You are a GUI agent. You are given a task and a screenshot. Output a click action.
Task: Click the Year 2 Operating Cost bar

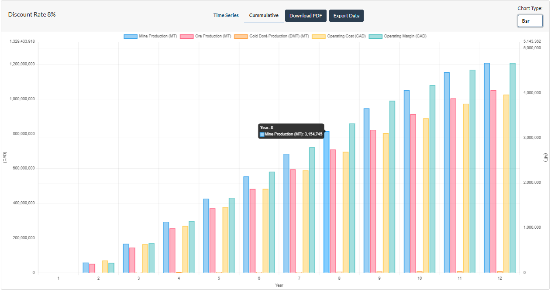click(105, 267)
